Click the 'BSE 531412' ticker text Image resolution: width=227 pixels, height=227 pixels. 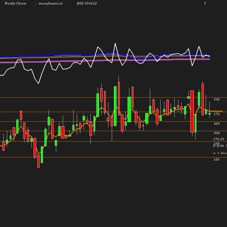(x=87, y=3)
